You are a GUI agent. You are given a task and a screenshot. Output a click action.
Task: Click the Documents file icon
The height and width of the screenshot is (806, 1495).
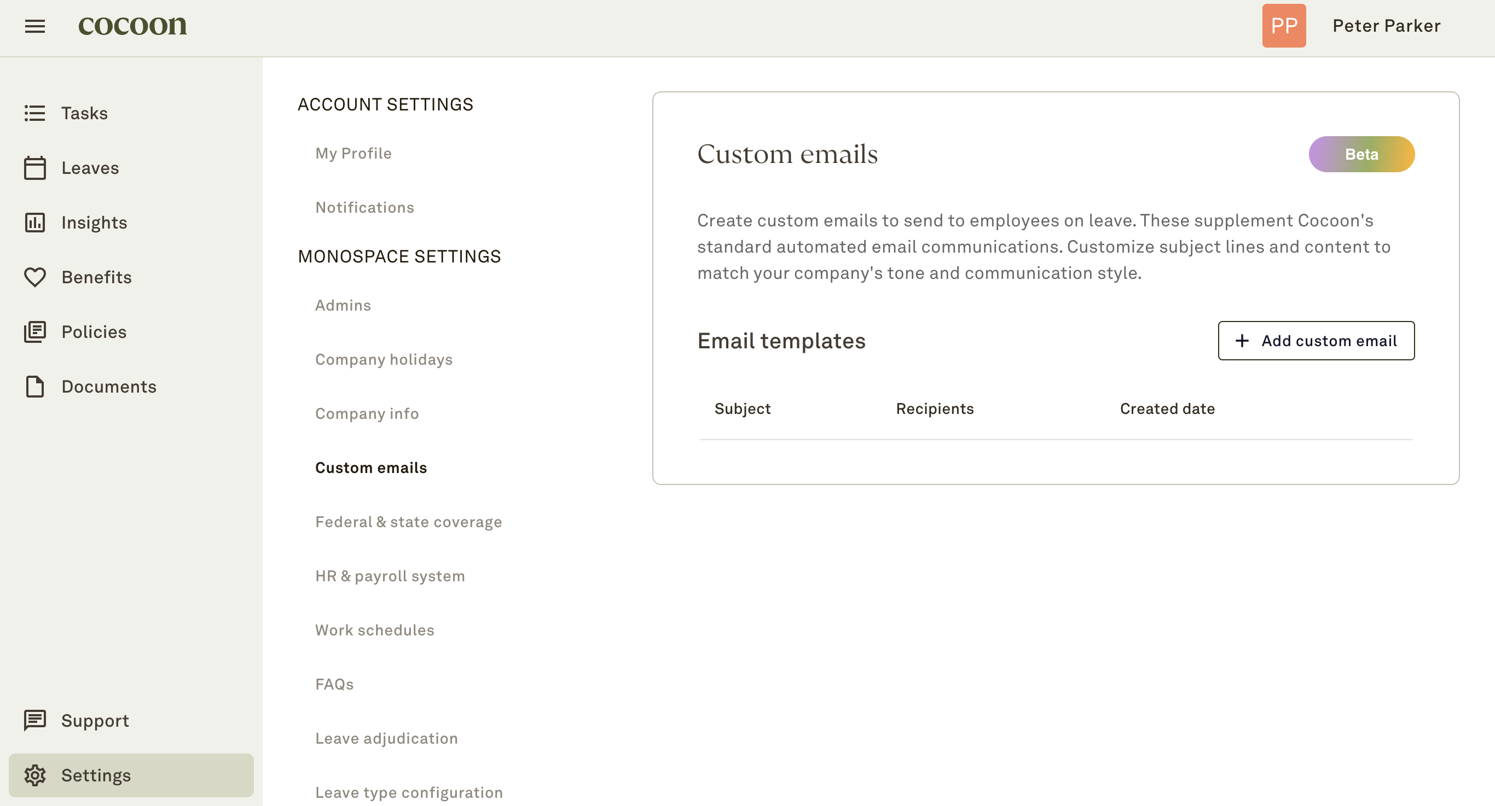[35, 386]
